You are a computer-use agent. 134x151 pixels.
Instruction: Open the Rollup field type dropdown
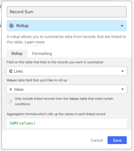(x=67, y=26)
